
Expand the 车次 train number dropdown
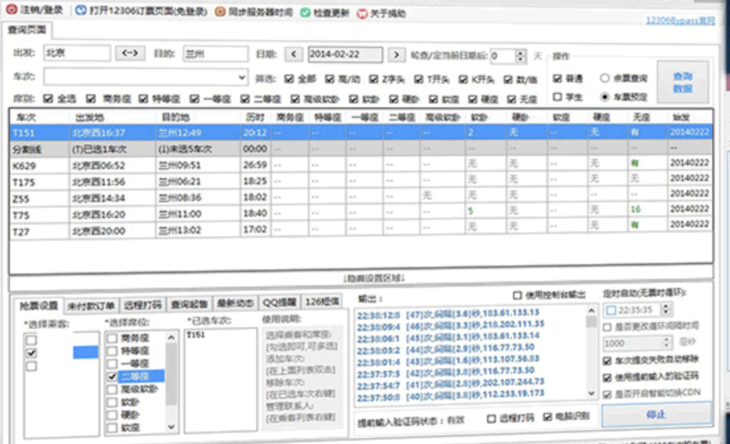coord(242,77)
